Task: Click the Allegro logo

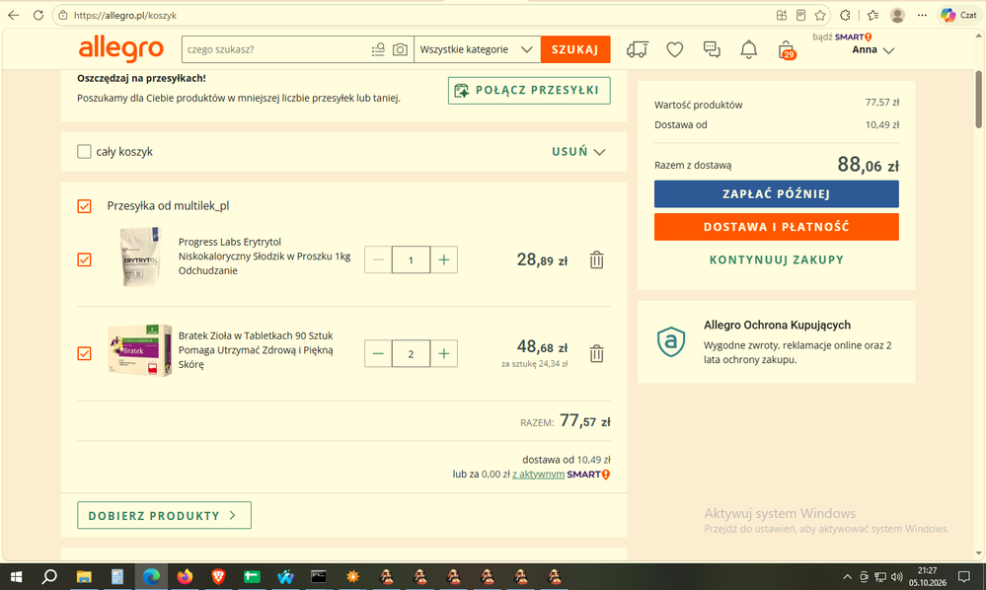Action: coord(120,49)
